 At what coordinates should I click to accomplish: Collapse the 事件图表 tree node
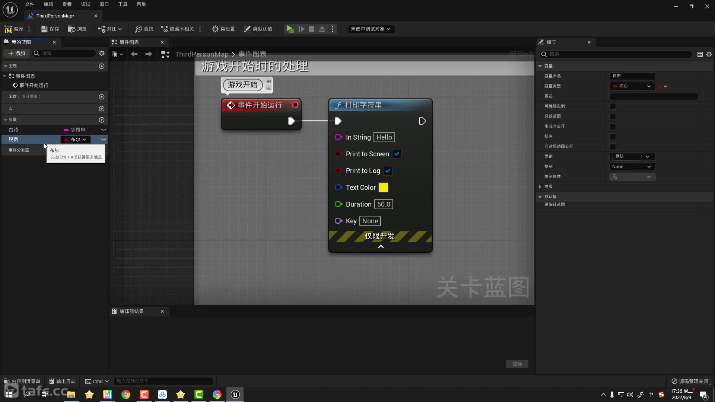click(5, 76)
